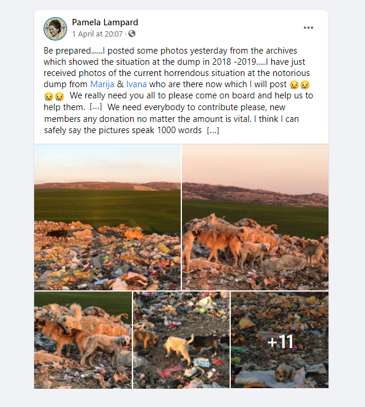This screenshot has width=365, height=407.
Task: Open Ivana's tagged profile link
Action: point(136,84)
